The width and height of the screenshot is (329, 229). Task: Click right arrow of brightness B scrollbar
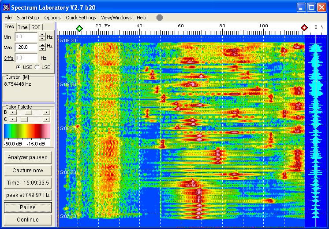pos(46,113)
